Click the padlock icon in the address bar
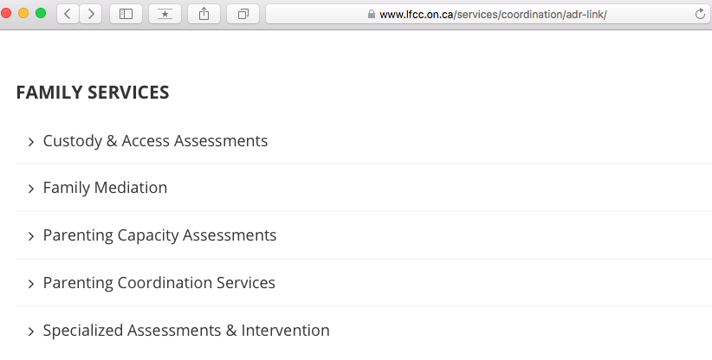 click(x=372, y=14)
